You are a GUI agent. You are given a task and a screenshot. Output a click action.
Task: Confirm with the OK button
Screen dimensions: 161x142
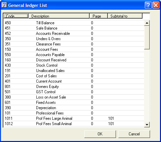[100, 134]
